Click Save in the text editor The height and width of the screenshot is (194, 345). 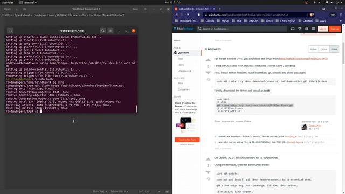tap(135, 9)
